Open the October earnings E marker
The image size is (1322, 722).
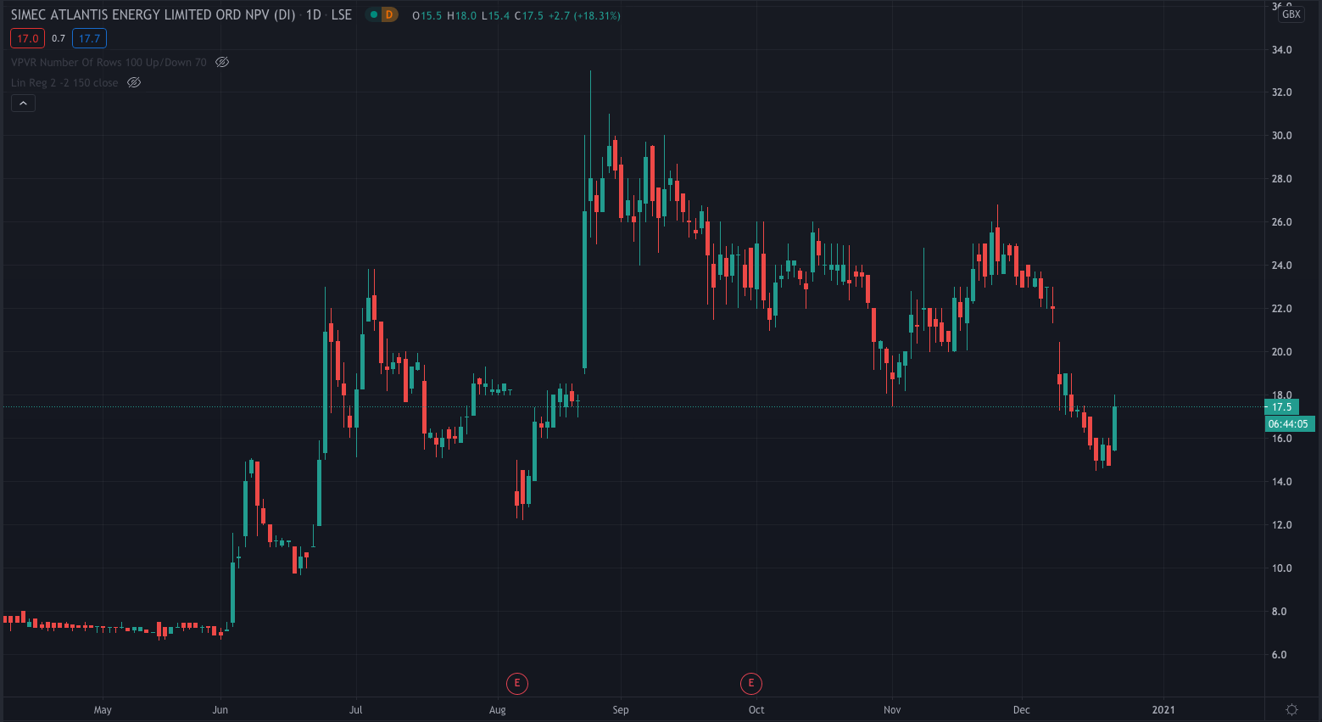(751, 683)
